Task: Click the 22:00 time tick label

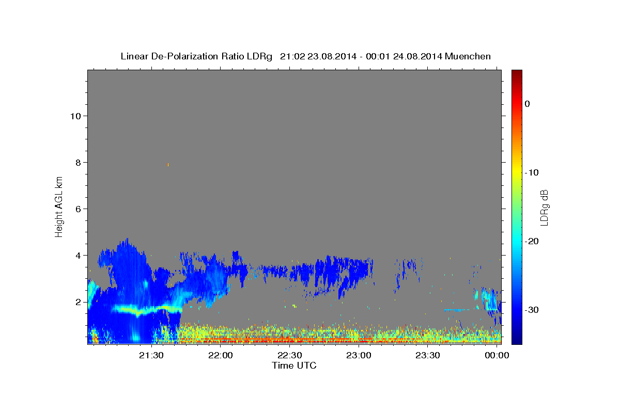Action: pyautogui.click(x=221, y=356)
